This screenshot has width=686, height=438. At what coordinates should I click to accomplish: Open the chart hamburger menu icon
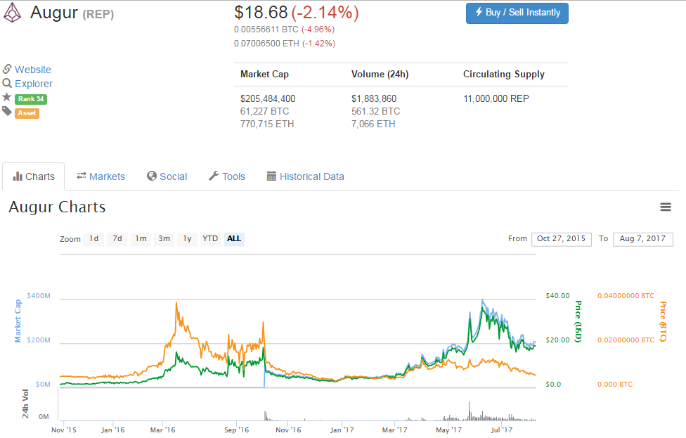pos(666,207)
